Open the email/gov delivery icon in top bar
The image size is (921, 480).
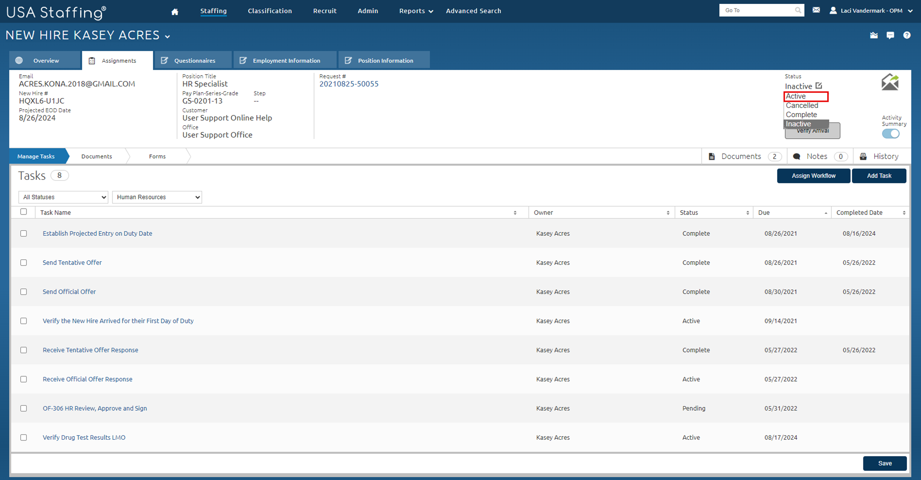[x=816, y=10]
